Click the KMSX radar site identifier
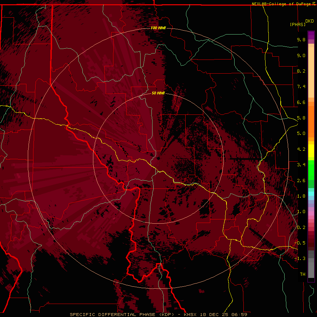 tap(191, 315)
